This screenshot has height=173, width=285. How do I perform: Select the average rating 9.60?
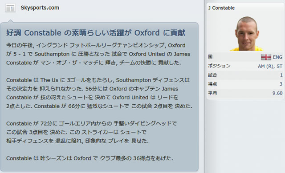pyautogui.click(x=277, y=93)
